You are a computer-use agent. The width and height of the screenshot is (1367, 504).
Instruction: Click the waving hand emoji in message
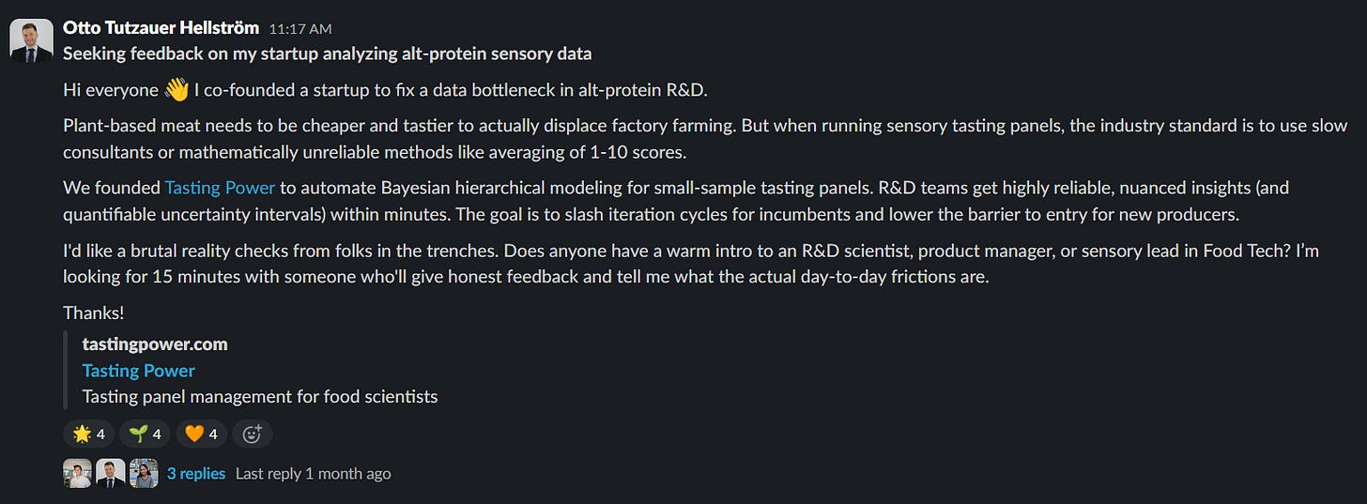177,89
